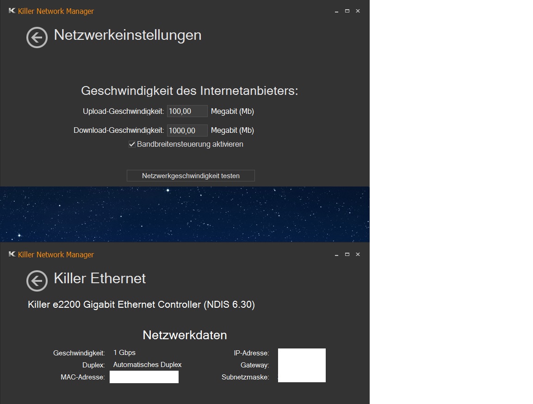Click the Killer Ethernet page title
The image size is (533, 404).
[100, 279]
